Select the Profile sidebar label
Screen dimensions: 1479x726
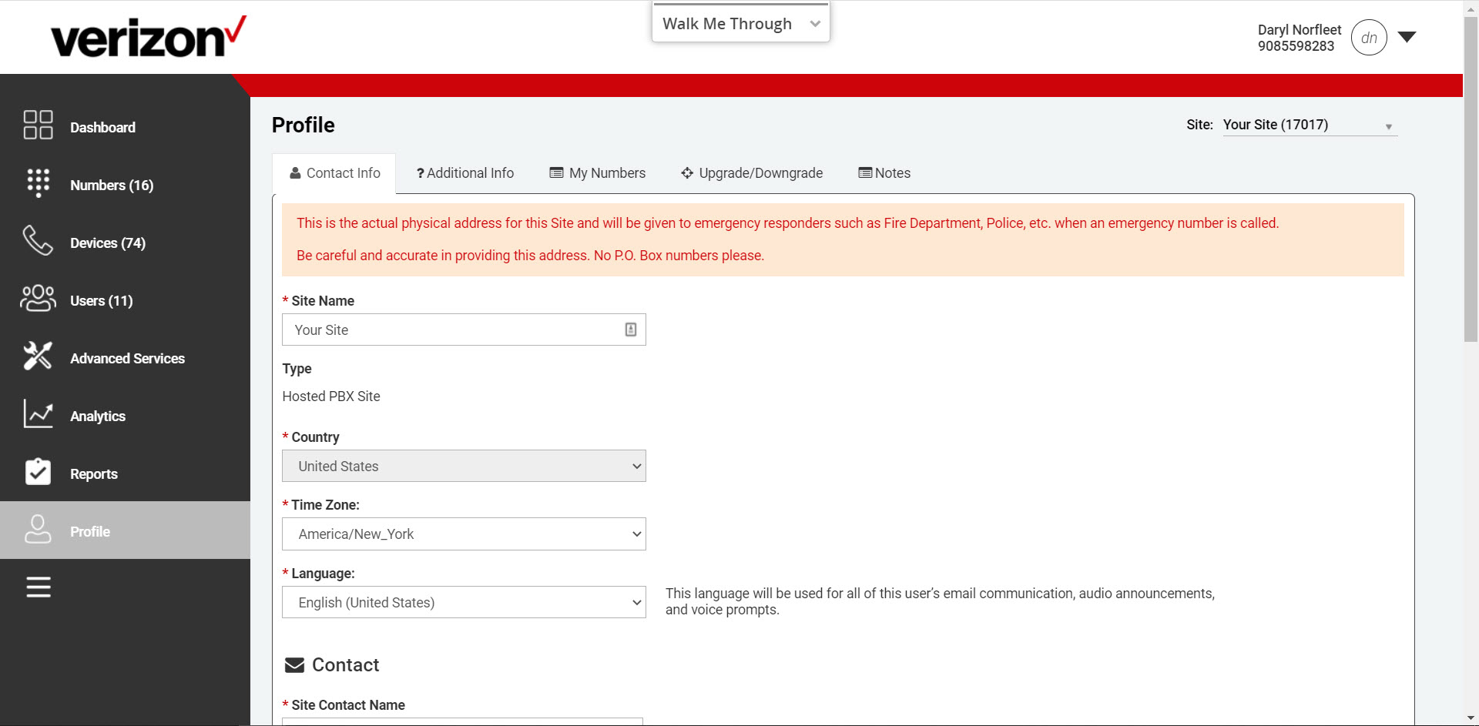(x=90, y=532)
